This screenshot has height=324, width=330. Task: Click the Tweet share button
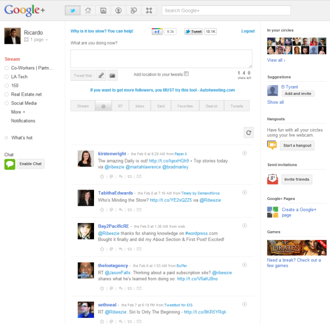(x=194, y=31)
